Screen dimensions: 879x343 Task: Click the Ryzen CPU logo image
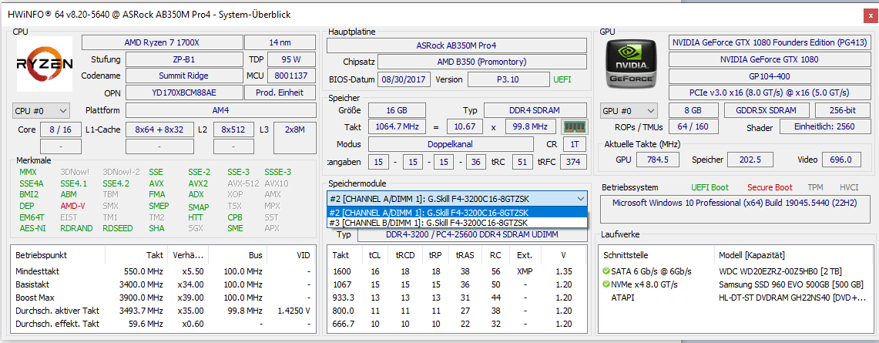[45, 64]
